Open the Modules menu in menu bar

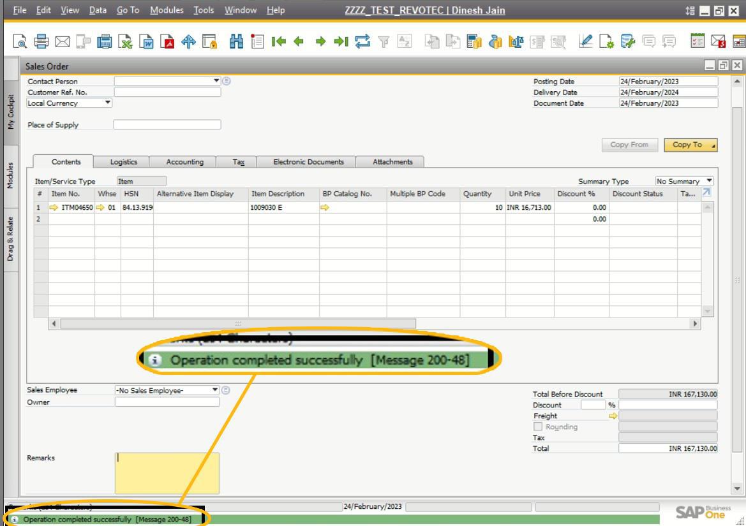pos(167,10)
